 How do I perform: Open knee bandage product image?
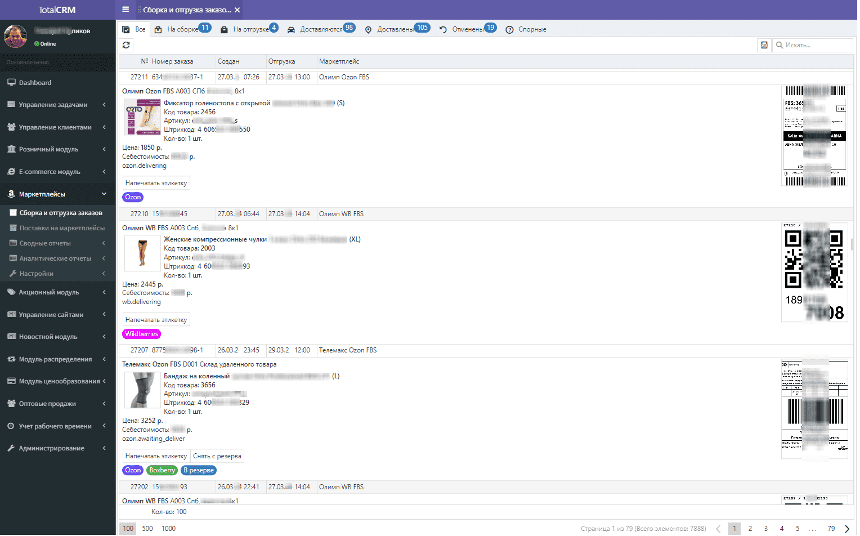pos(142,390)
